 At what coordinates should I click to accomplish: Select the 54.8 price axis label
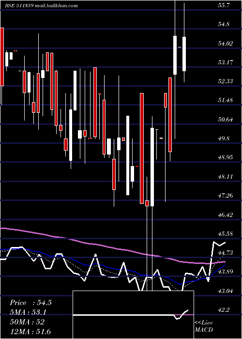tap(225, 24)
